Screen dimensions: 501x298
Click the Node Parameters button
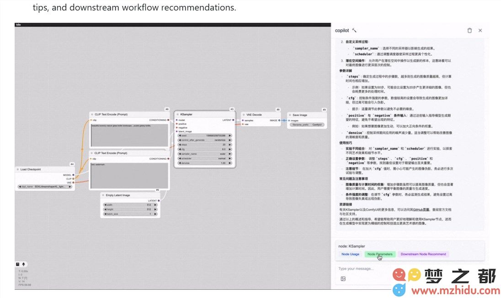coord(380,254)
